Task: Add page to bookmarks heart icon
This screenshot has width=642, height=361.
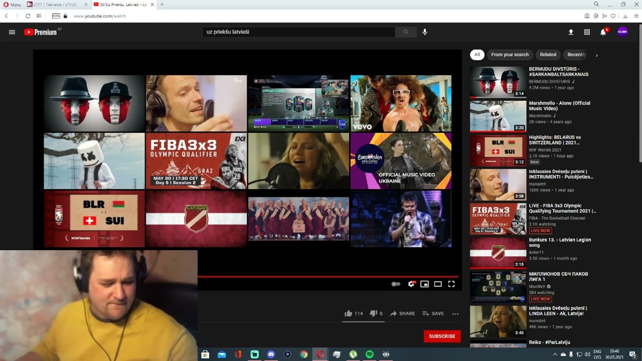Action: pyautogui.click(x=613, y=16)
